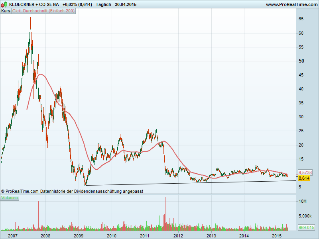Click the bold 50 price axis level
Screen dimensions: 319x239
pos(302,61)
